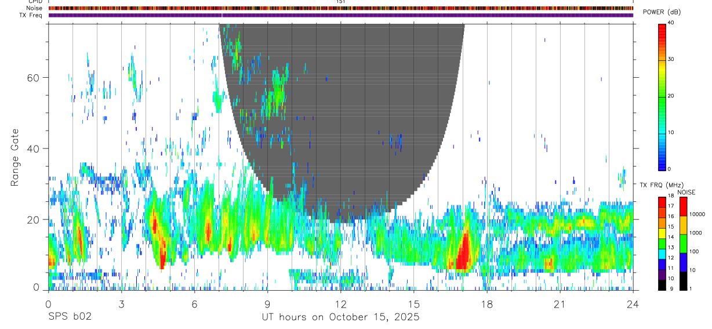
Task: Click the '18' tick on the UT hours axis
Action: point(486,303)
